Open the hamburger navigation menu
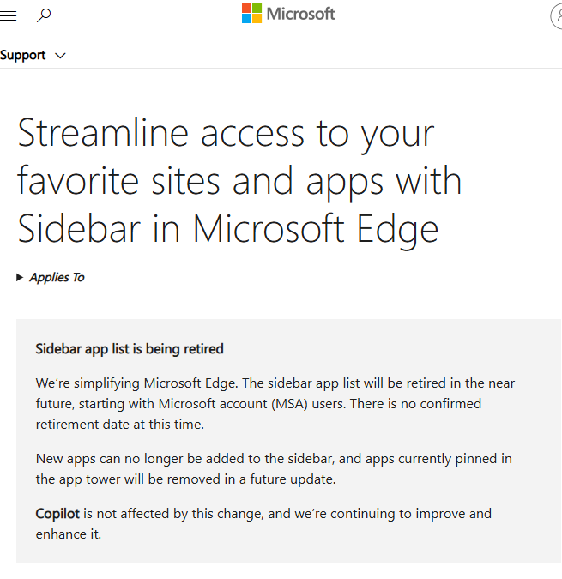 coord(8,16)
